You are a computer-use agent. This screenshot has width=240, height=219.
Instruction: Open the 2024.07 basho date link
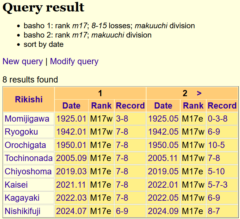coord(71,211)
